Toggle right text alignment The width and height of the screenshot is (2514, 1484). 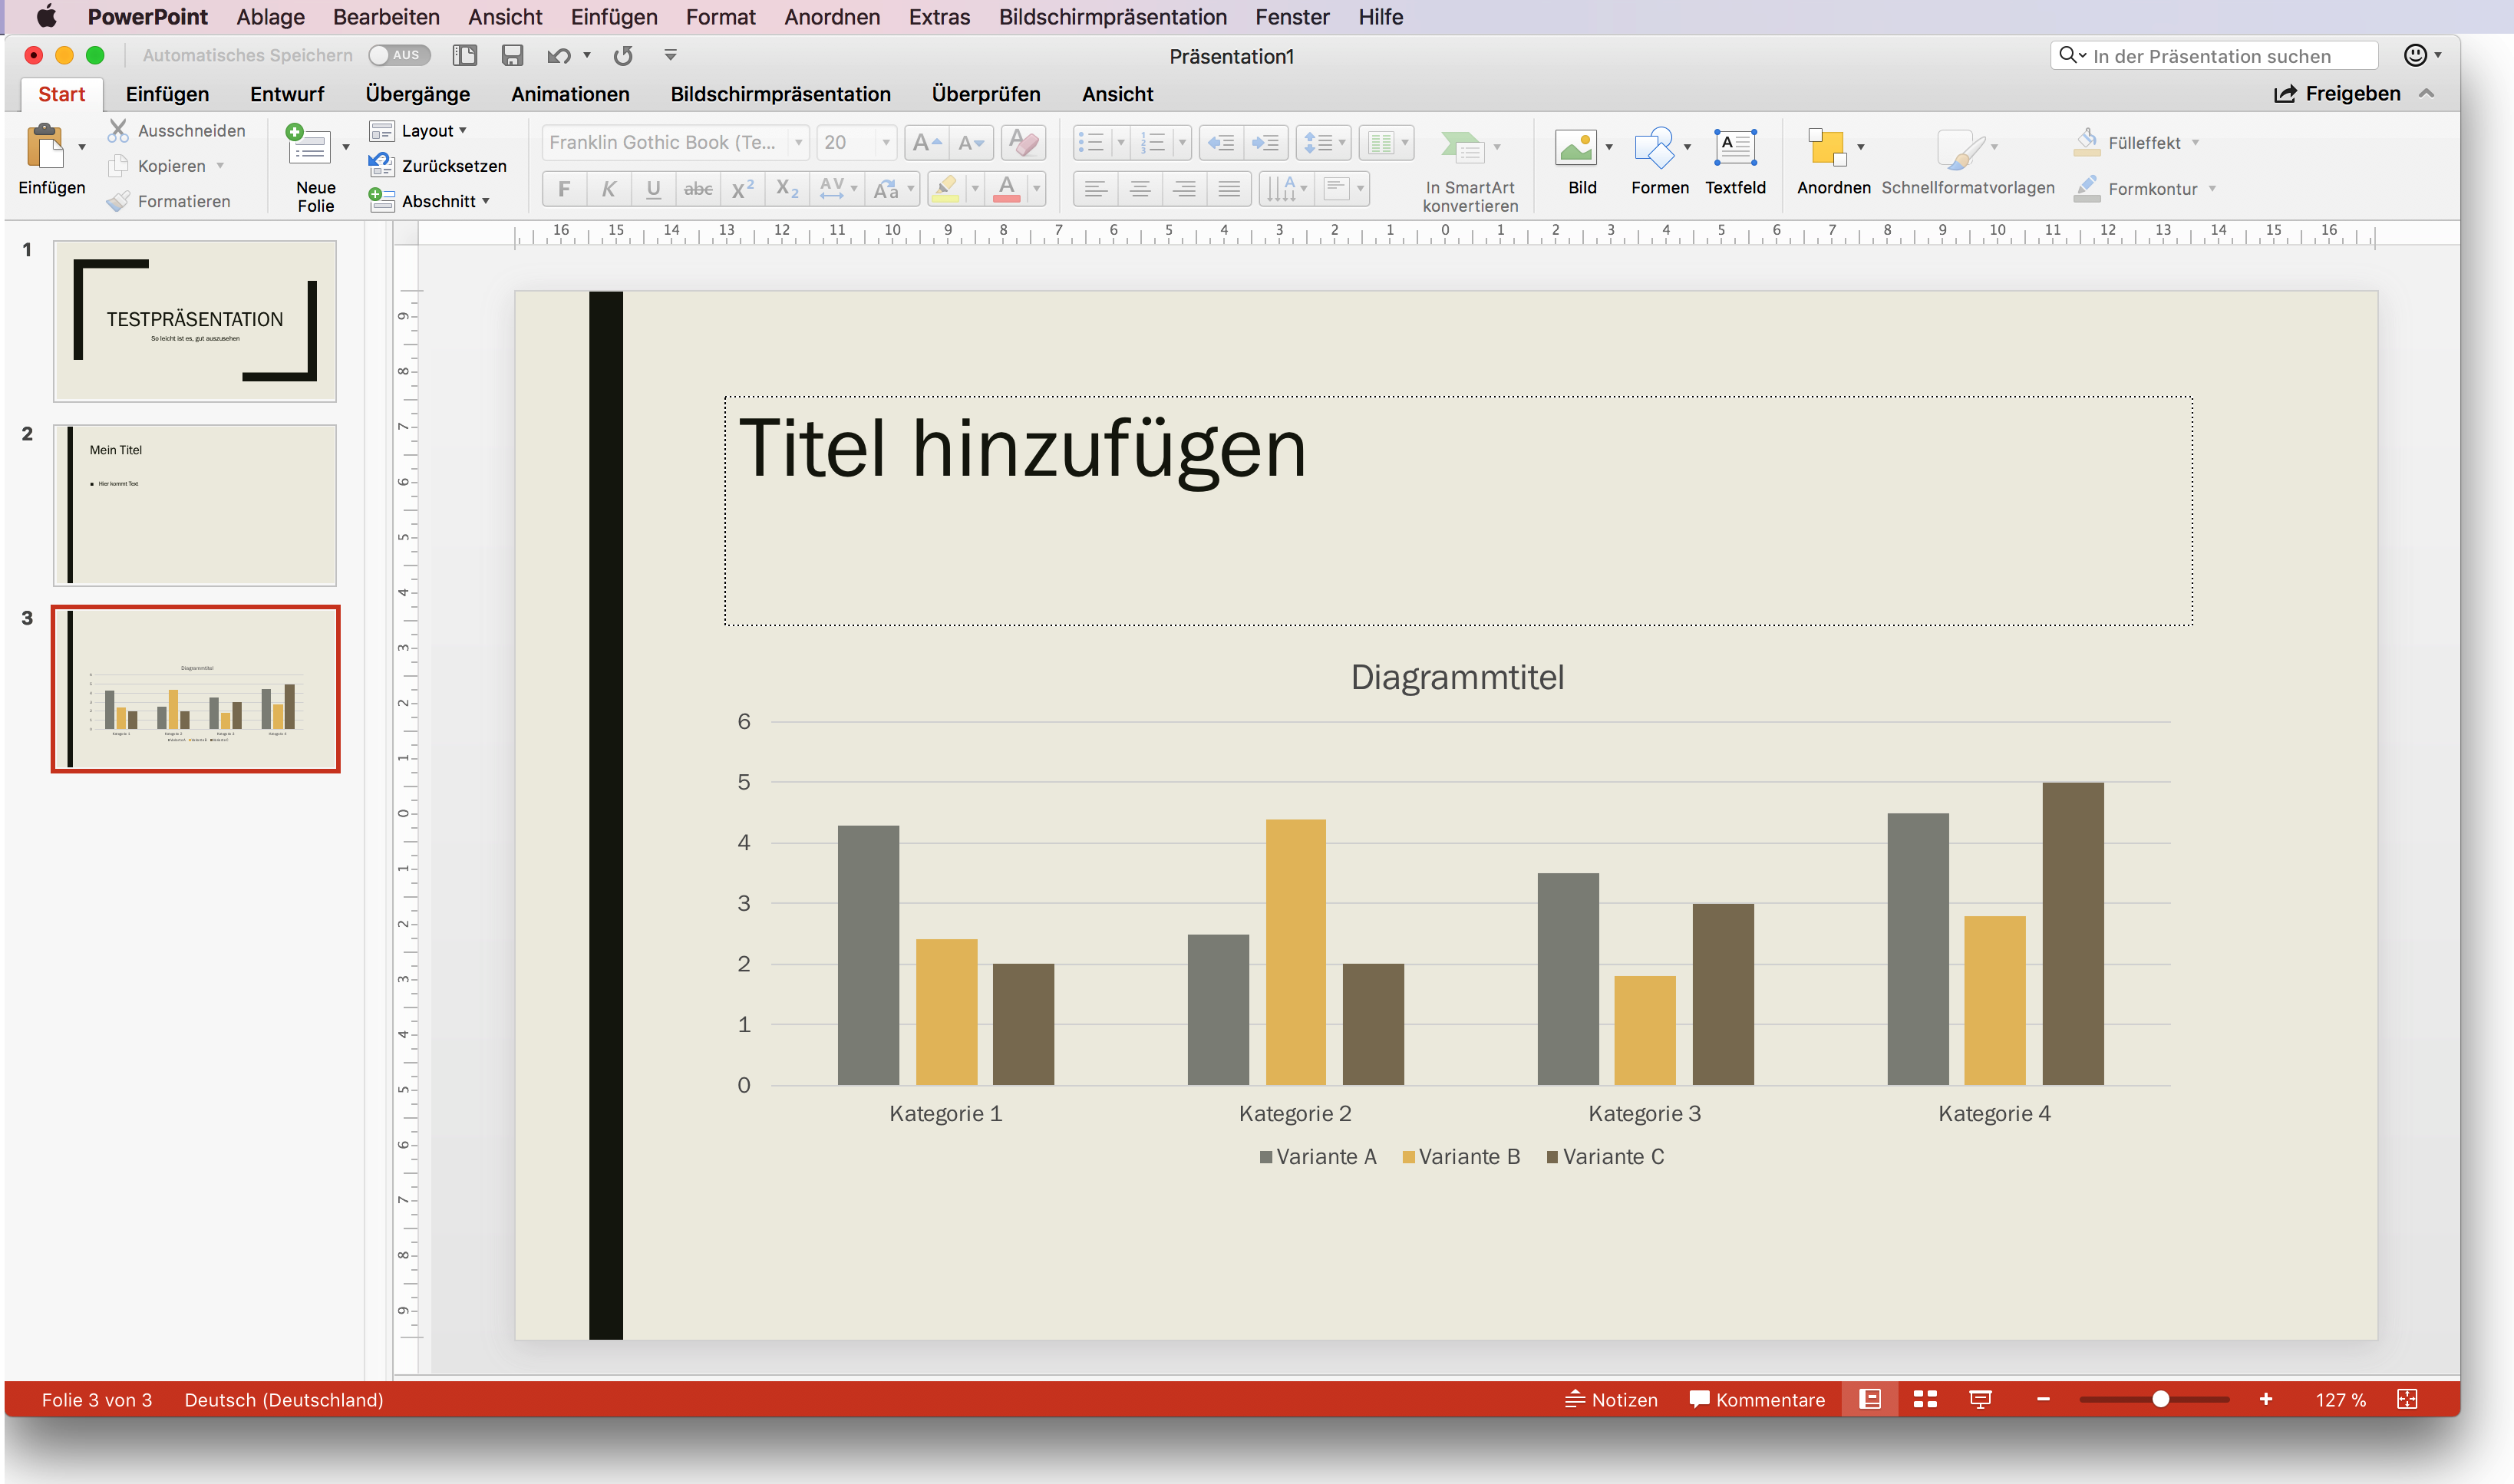click(x=1185, y=188)
